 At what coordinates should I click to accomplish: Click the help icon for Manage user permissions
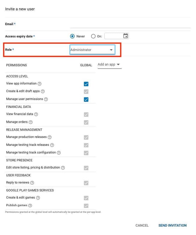[x=47, y=99]
